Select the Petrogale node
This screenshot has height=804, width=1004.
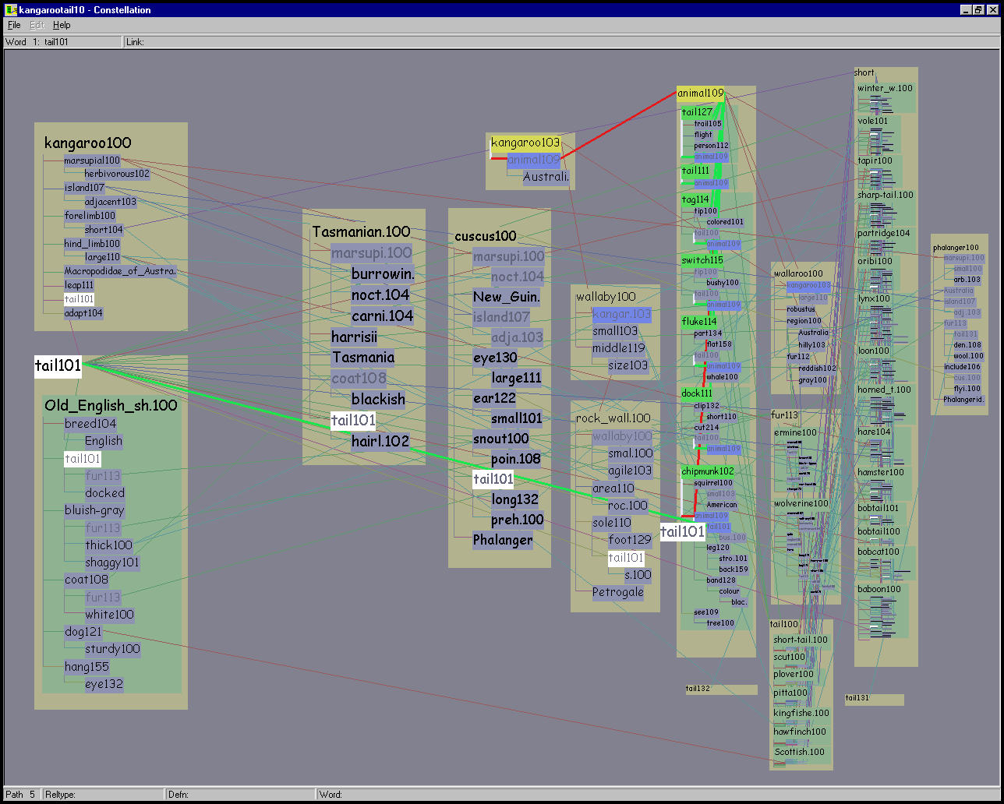(617, 592)
